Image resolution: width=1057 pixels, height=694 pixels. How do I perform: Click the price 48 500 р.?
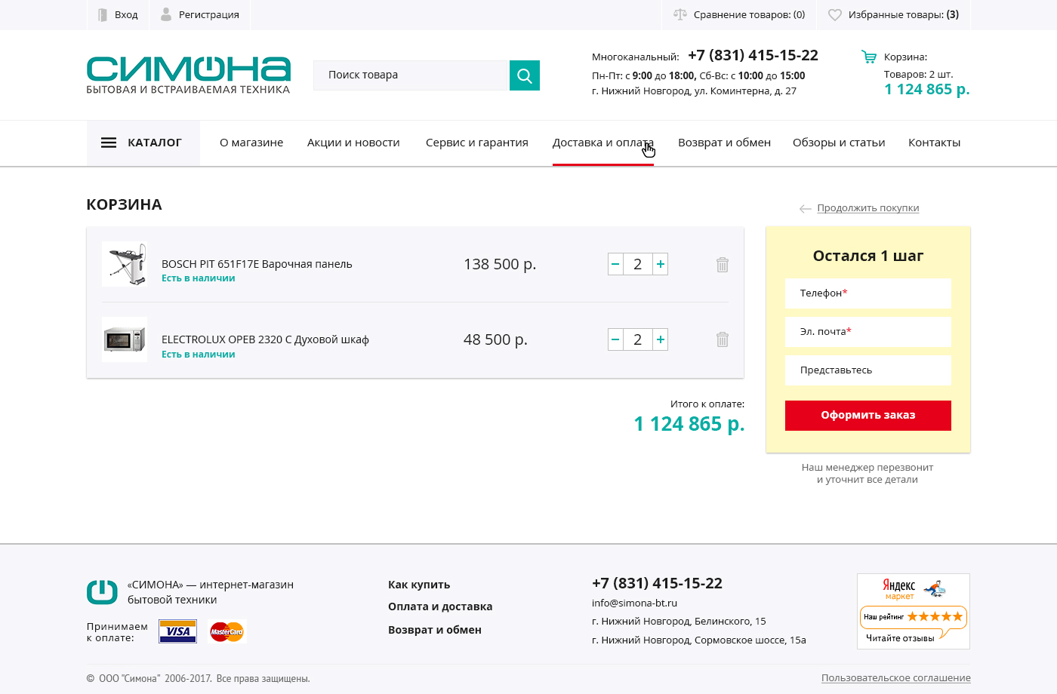(x=495, y=339)
